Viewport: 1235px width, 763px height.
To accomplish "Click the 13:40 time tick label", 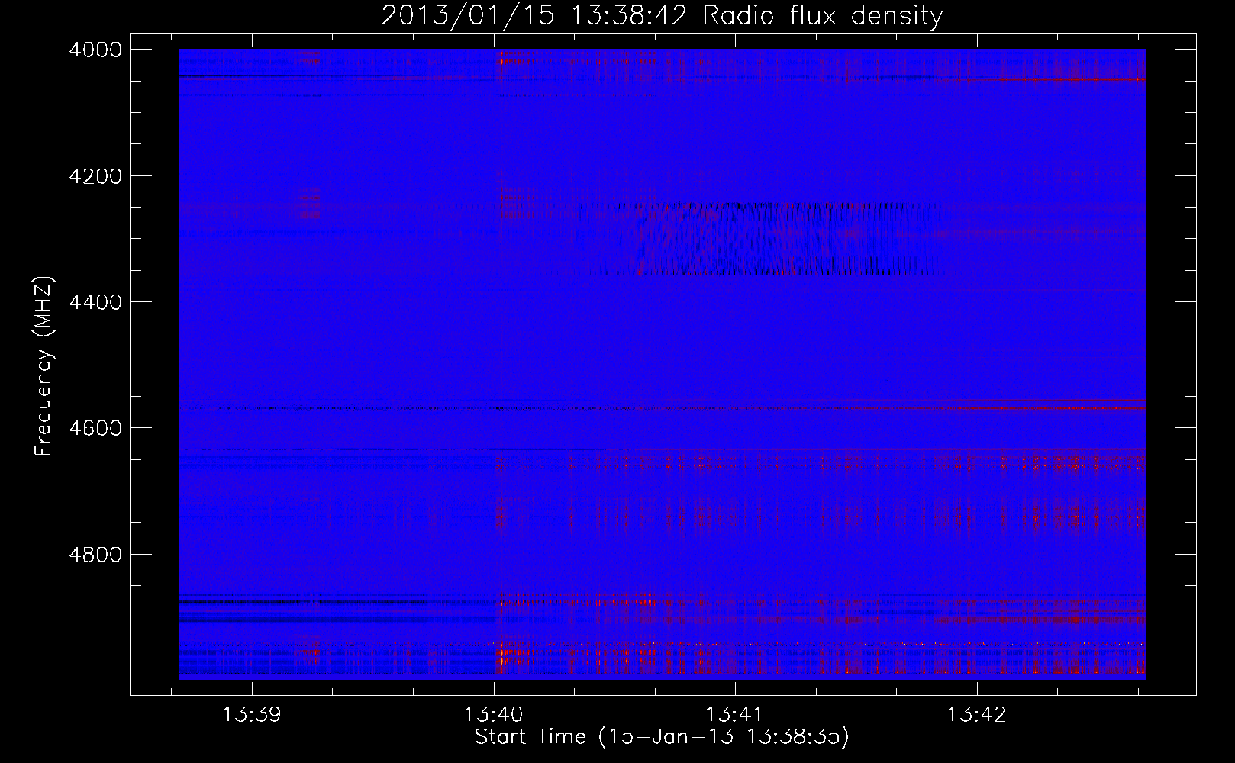I will [493, 715].
